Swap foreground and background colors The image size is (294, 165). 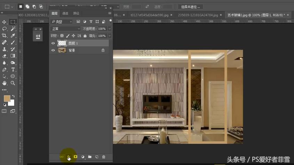pos(13,96)
